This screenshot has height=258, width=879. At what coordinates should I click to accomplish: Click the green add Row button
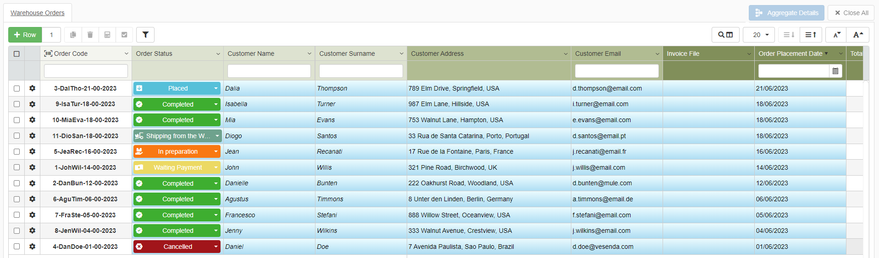click(25, 35)
